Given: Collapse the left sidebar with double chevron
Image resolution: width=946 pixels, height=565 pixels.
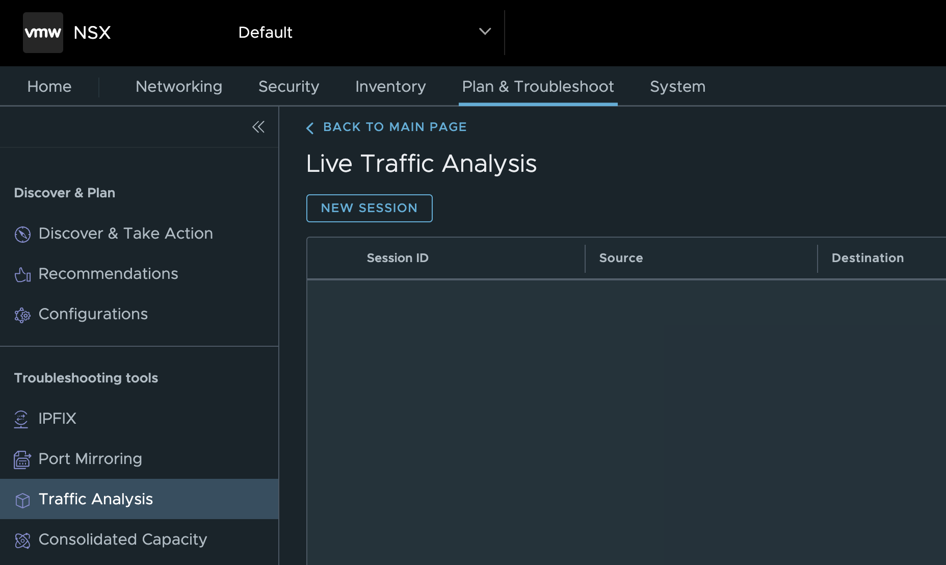Looking at the screenshot, I should [x=258, y=127].
